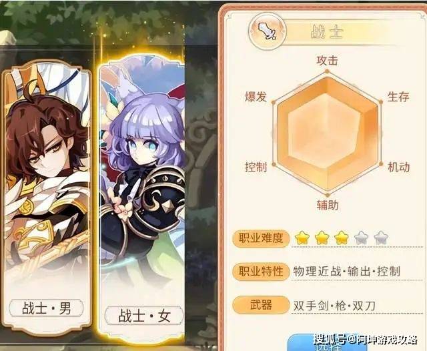The image size is (427, 351).
Task: Click the third gold difficulty star
Action: 342,238
